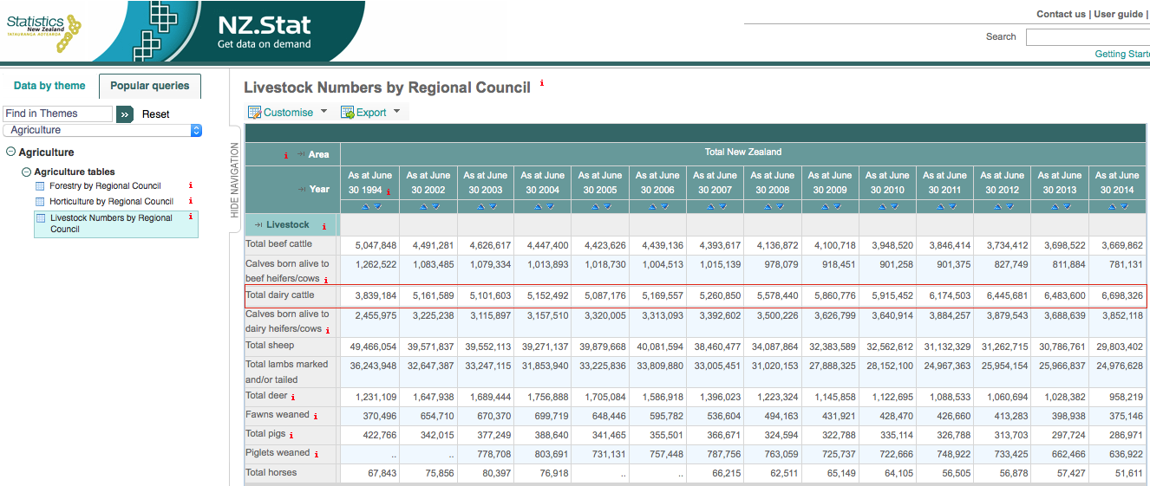
Task: Open info for Forestry by Regional Council
Action: pos(190,185)
